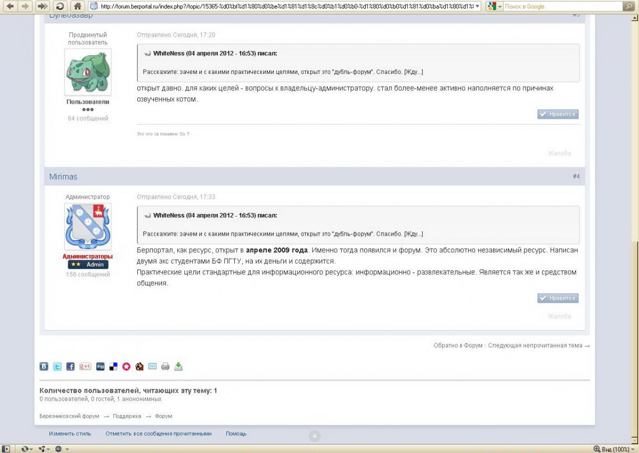Open the Изменить стиль menu
Image resolution: width=639 pixels, height=453 pixels.
pos(70,434)
